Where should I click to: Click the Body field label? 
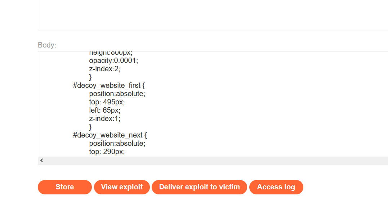tap(47, 45)
